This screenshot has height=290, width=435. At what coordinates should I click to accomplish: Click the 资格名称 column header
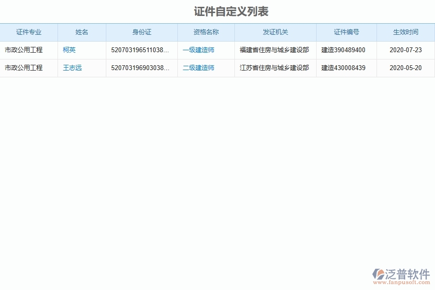click(x=206, y=32)
